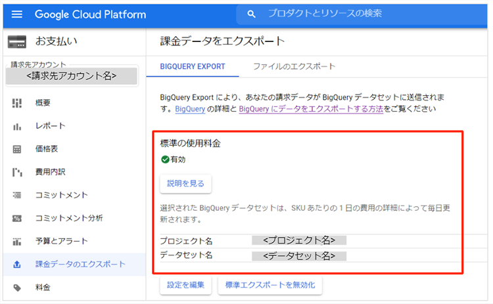Select 課金データのエクスポート in the sidebar
Viewport: 493px width, 304px height.
pyautogui.click(x=74, y=265)
